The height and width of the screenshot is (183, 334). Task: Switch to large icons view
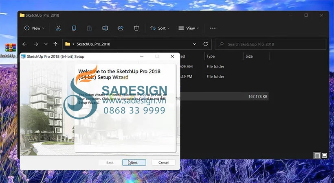click(x=324, y=155)
